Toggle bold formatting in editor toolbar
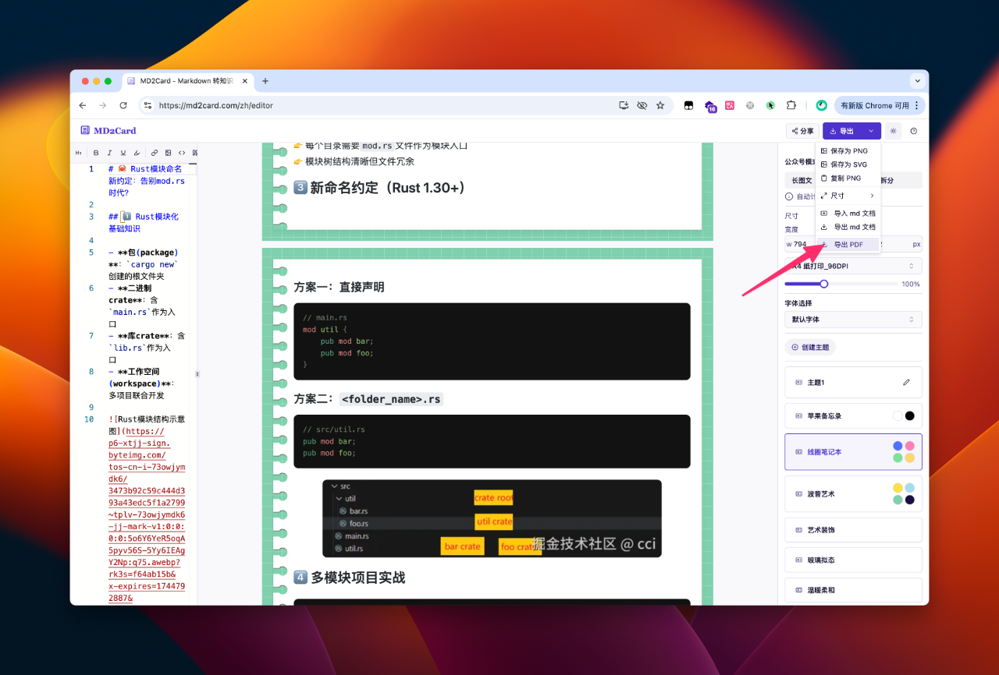Viewport: 999px width, 675px height. coord(96,153)
